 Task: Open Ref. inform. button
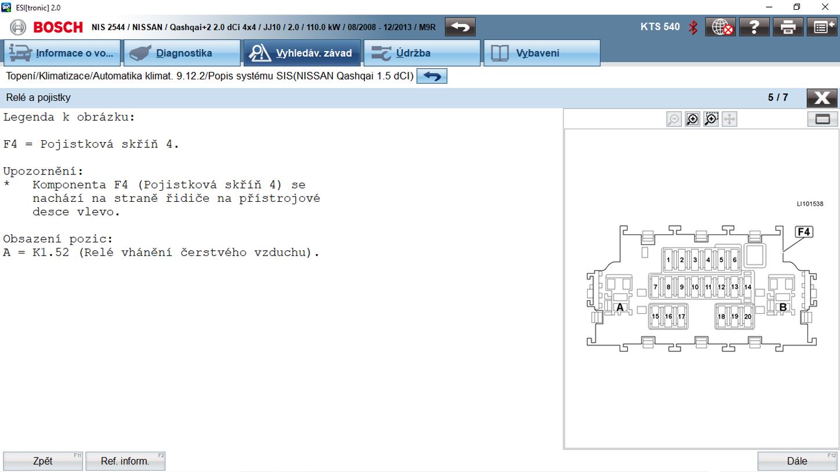point(125,461)
